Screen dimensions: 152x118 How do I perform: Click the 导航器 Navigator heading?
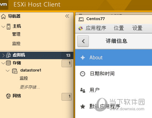click(x=14, y=16)
